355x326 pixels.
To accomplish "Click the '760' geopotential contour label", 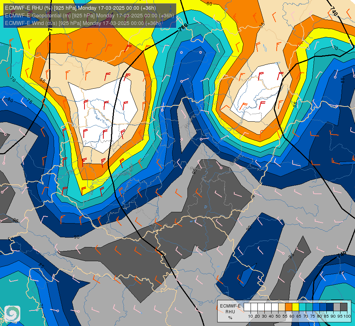I will 183,28.
